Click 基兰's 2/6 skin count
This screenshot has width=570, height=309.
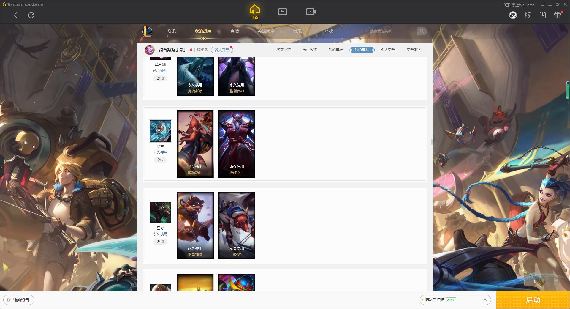click(x=160, y=160)
